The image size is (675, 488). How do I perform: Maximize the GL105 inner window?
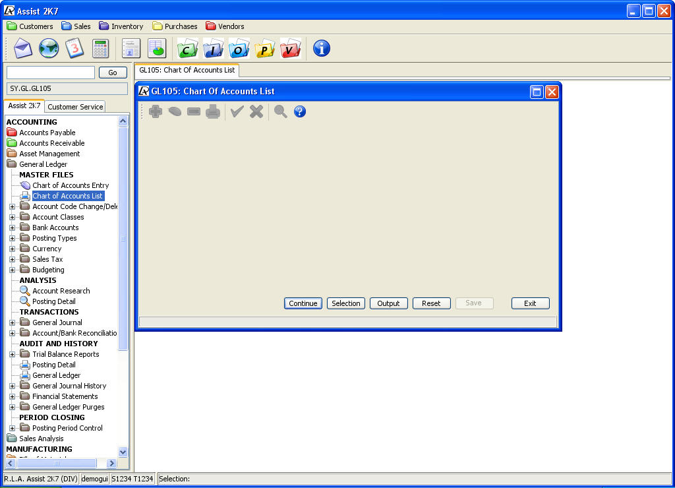[537, 92]
